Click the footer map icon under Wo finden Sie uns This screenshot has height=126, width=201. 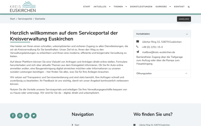134,125
